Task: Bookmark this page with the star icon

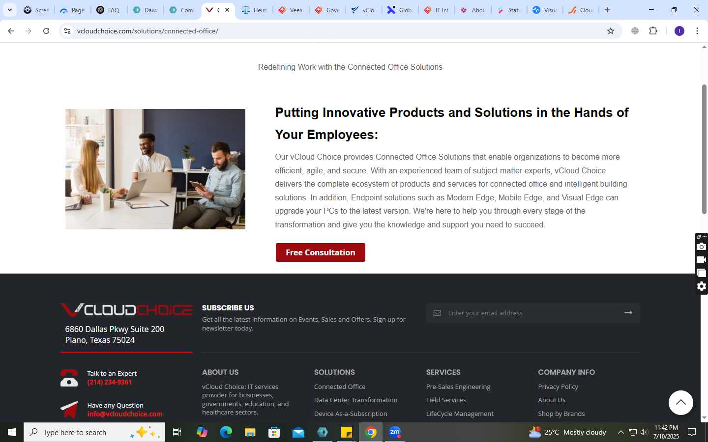Action: pyautogui.click(x=611, y=31)
